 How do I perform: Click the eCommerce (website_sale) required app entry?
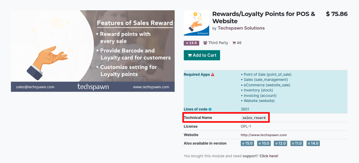pos(267,85)
